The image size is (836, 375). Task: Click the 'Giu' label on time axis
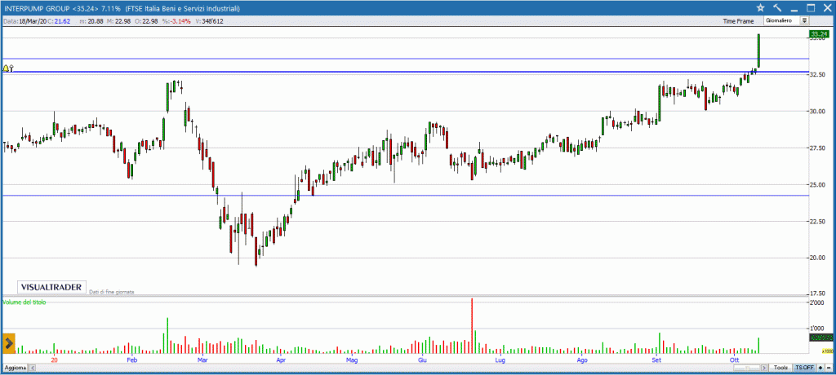[x=422, y=360]
